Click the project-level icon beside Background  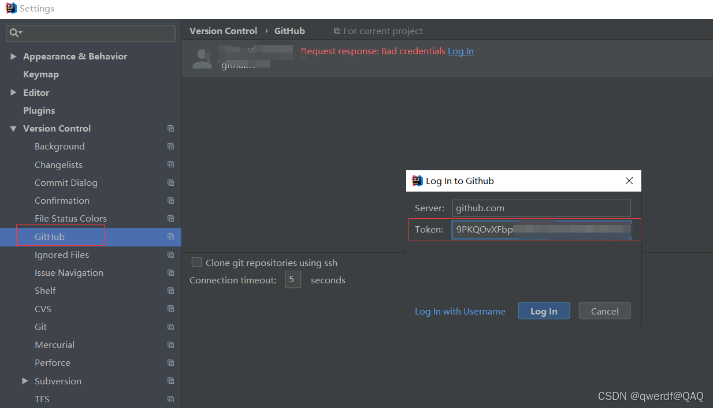coord(170,147)
